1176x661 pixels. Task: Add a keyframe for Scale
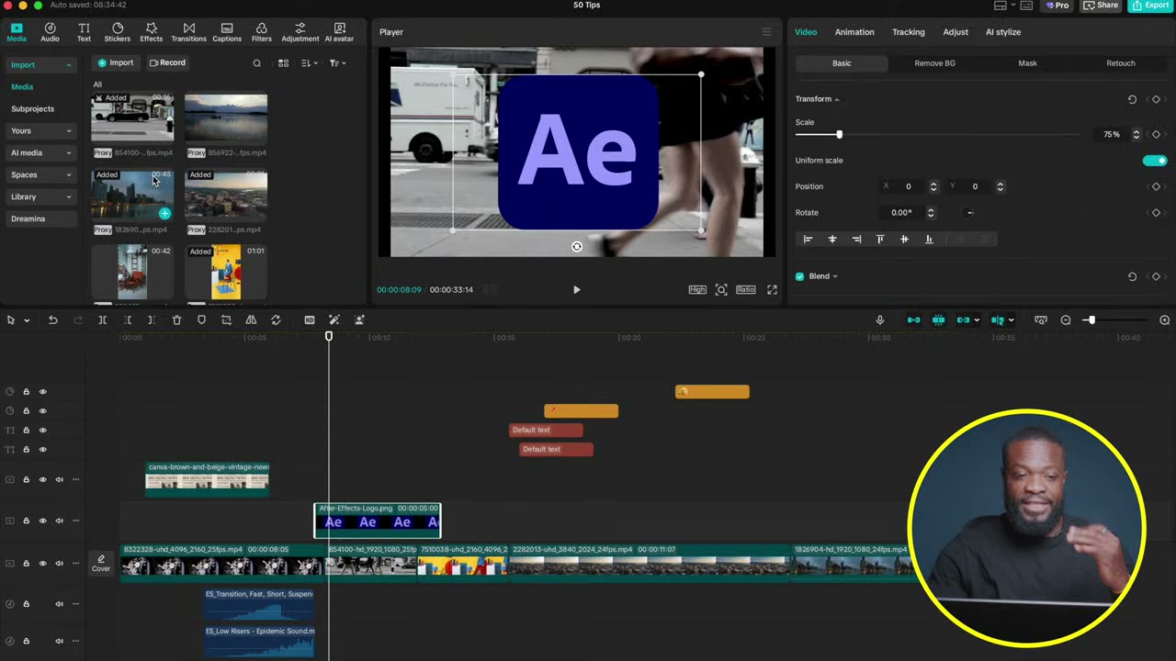pyautogui.click(x=1156, y=134)
